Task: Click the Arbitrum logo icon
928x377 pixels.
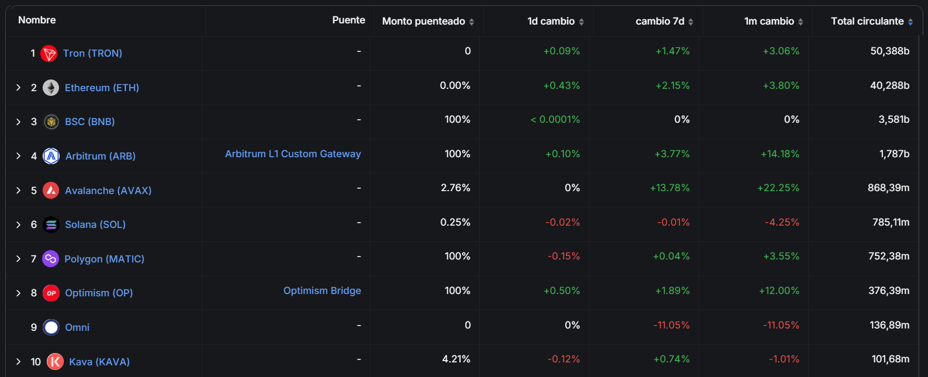Action: [x=51, y=156]
